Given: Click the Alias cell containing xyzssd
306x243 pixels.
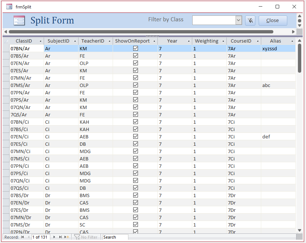Looking at the screenshot, I should click(x=278, y=48).
